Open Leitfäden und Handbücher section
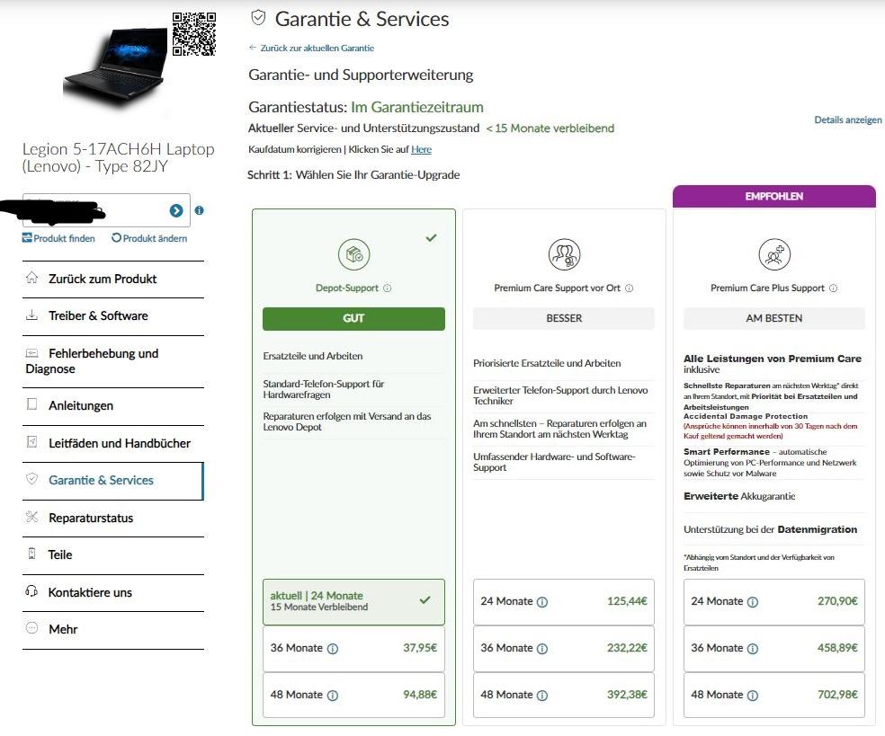This screenshot has width=885, height=736. click(113, 444)
